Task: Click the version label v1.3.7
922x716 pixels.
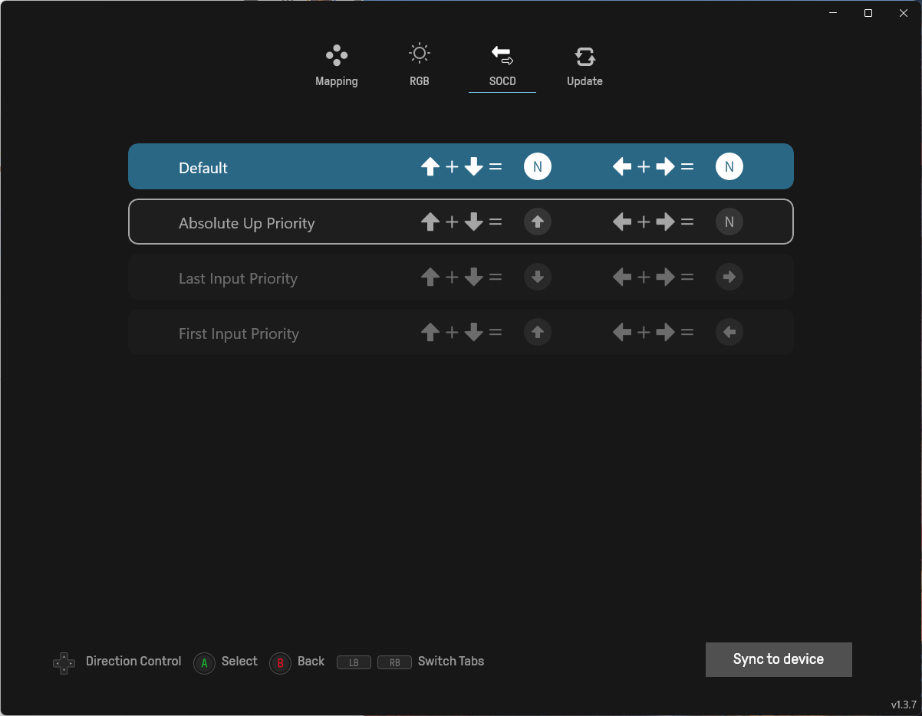Action: pos(904,705)
